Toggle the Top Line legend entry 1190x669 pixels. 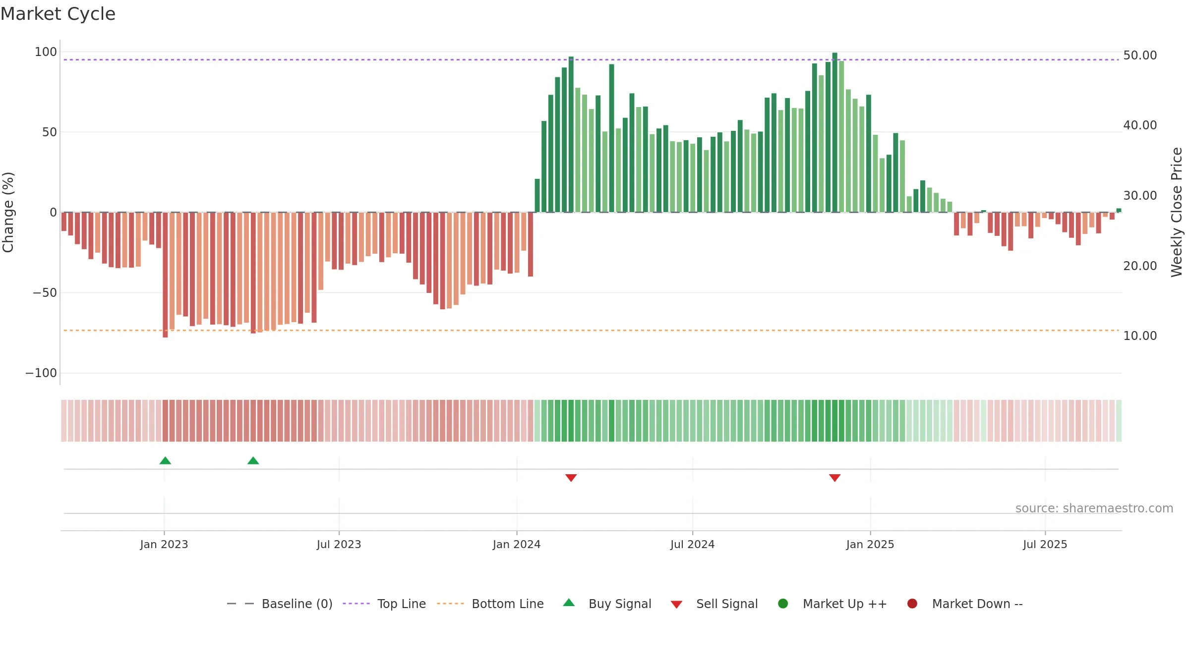[384, 604]
